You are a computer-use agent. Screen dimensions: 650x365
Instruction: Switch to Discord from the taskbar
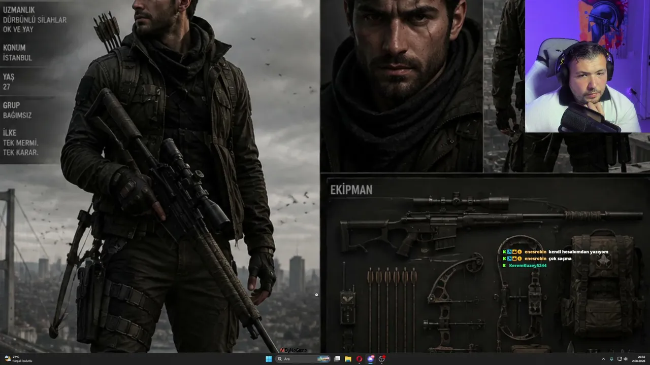coord(371,359)
